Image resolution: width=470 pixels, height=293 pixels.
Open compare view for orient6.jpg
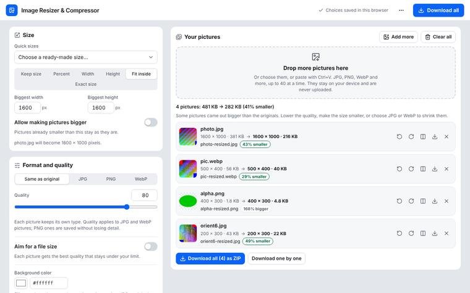(422, 233)
